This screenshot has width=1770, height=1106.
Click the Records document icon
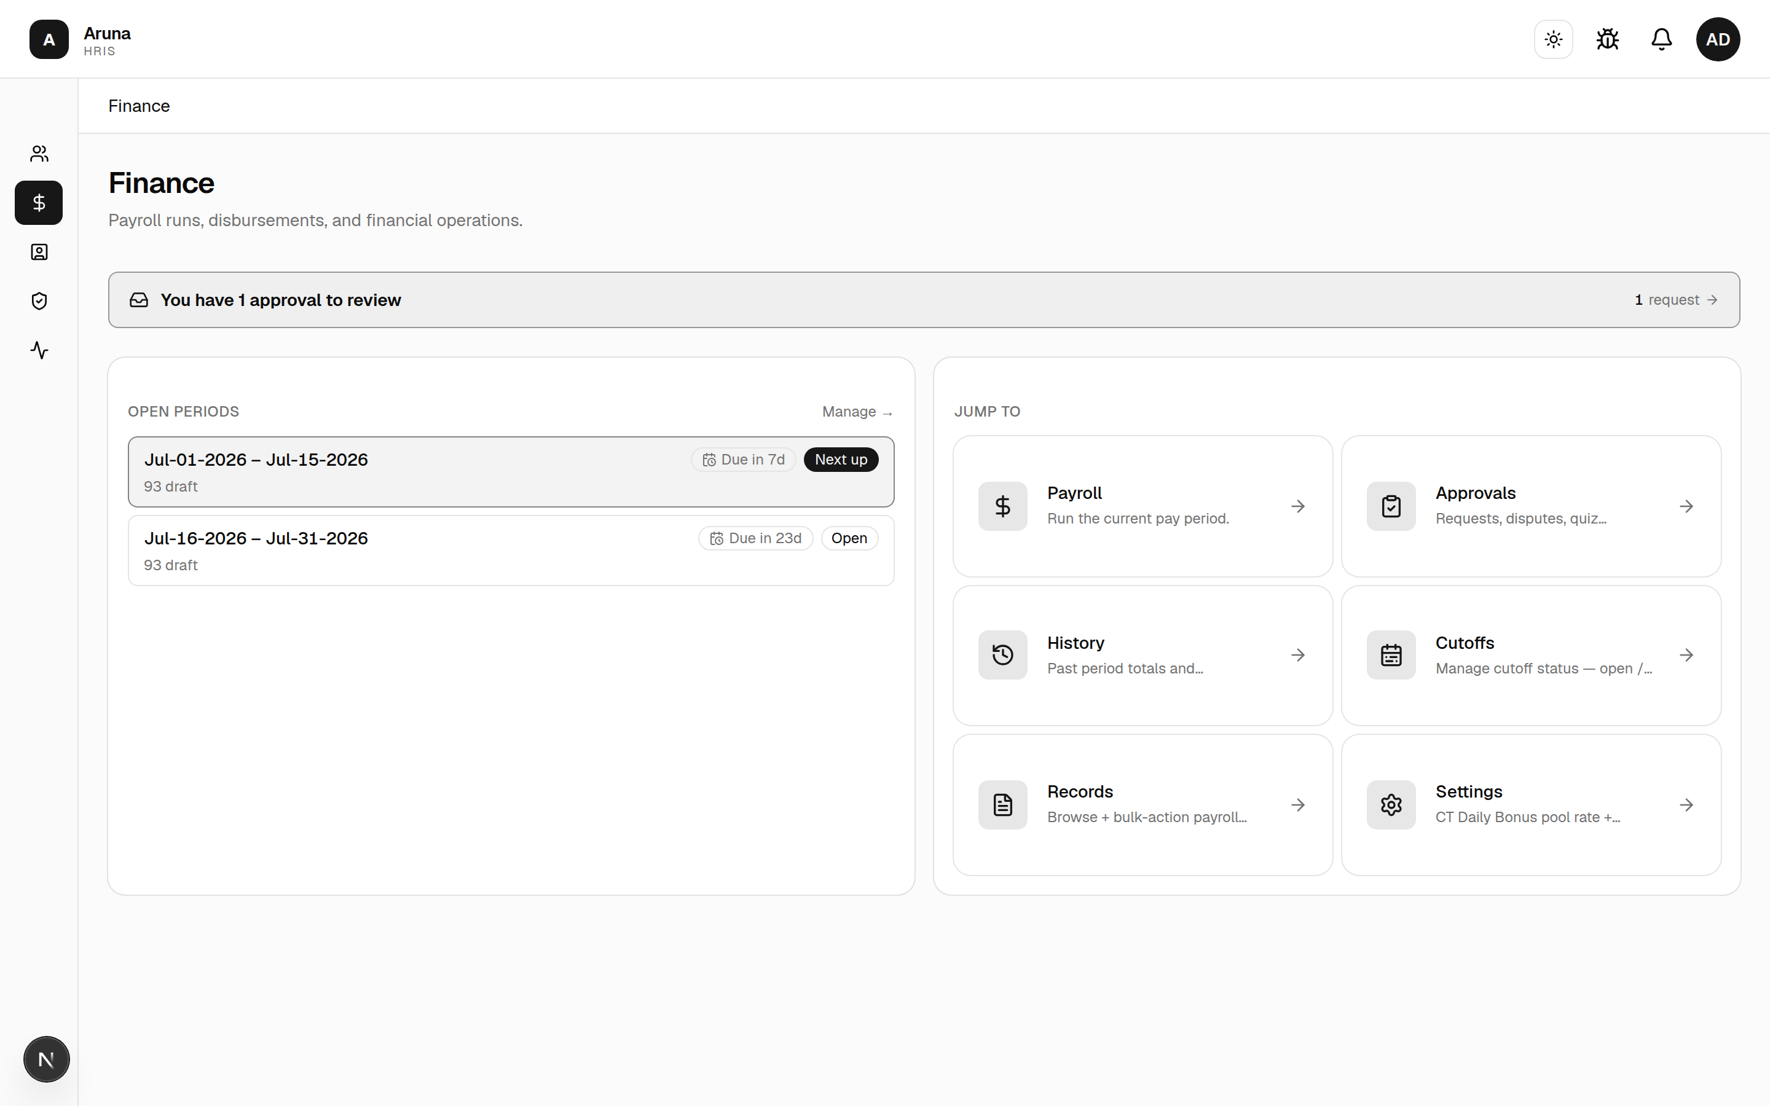pos(1003,805)
